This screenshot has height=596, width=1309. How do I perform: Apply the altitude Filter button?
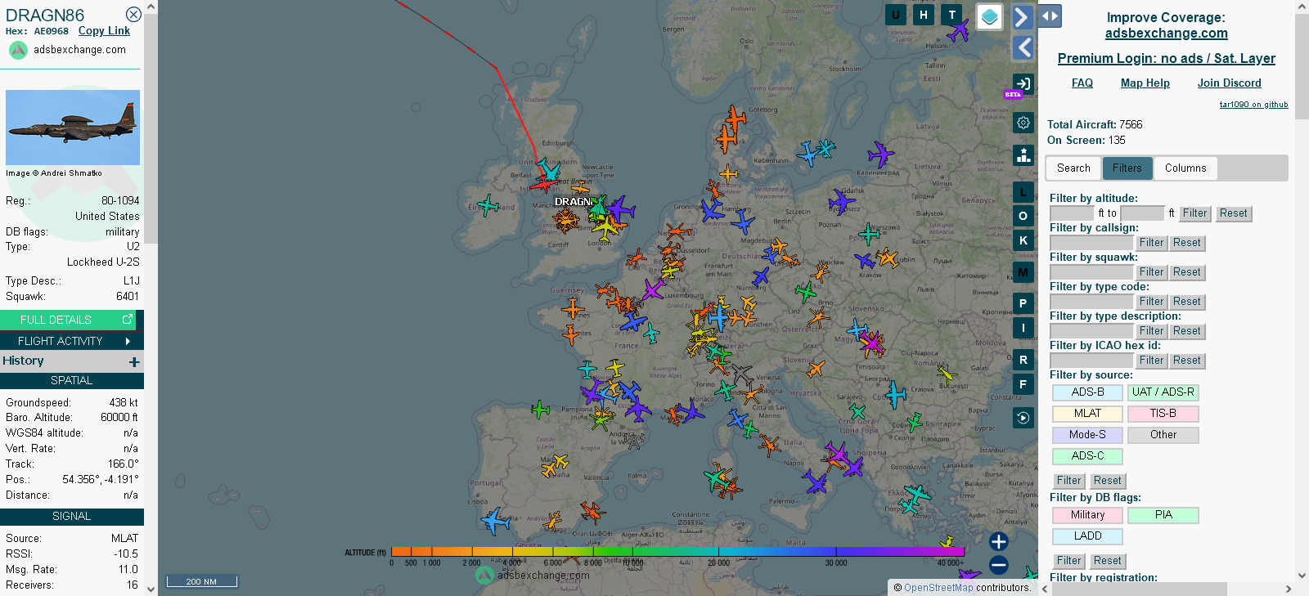tap(1194, 213)
